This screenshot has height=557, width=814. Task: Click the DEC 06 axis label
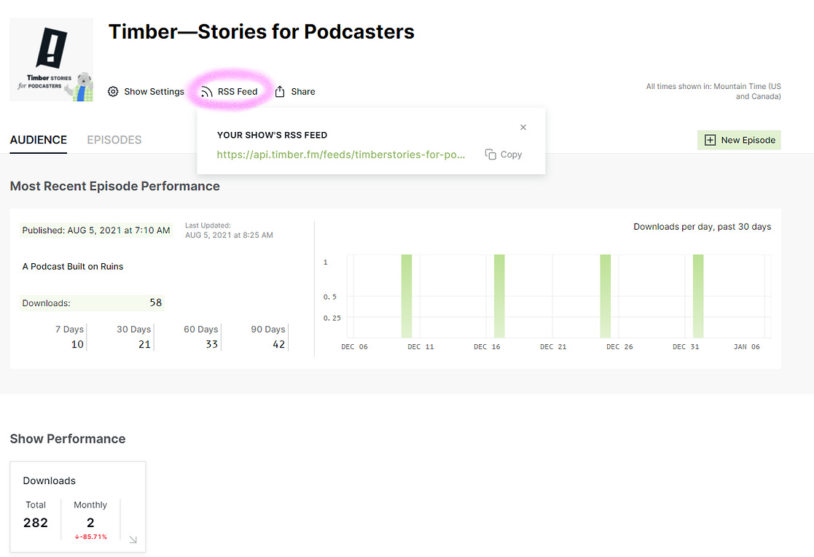point(355,346)
